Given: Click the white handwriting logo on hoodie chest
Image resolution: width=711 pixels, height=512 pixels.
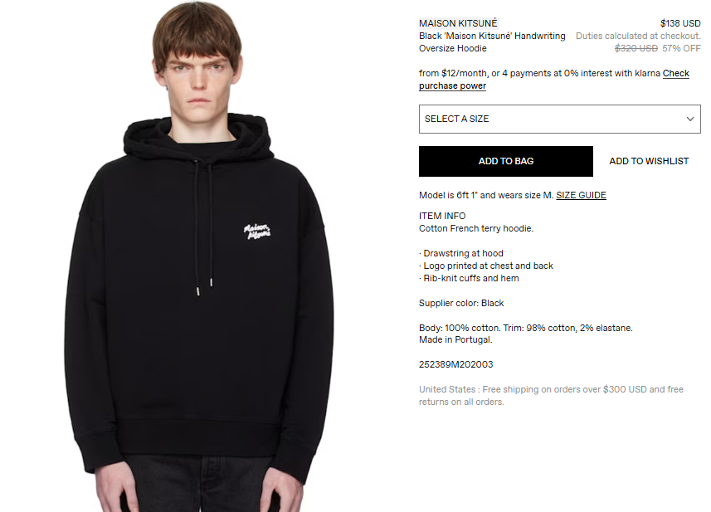Looking at the screenshot, I should pos(257,232).
